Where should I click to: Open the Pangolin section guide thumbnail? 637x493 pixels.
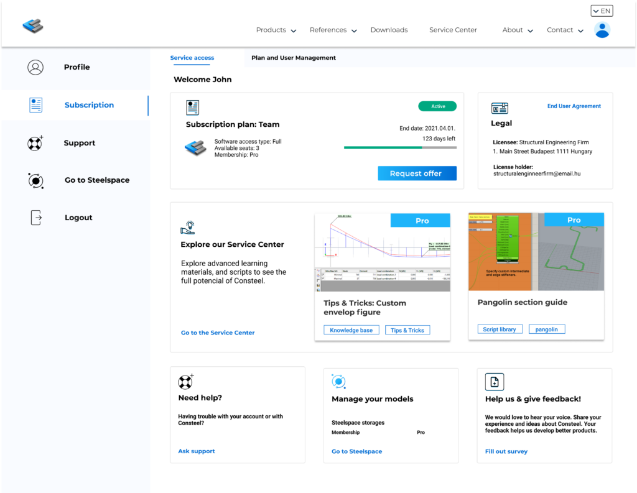pyautogui.click(x=536, y=251)
